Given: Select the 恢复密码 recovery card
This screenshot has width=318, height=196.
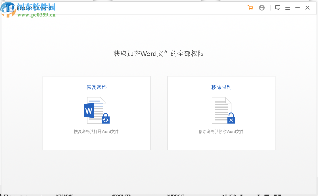Looking at the screenshot, I should pos(97,113).
